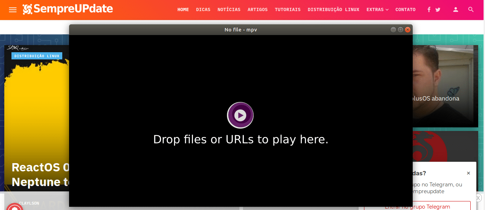The width and height of the screenshot is (485, 210).
Task: Click the 'Entrar no grupo Telegram' button
Action: point(417,206)
